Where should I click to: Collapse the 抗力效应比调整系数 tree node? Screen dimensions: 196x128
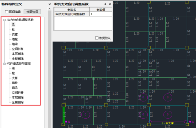pos(4,20)
